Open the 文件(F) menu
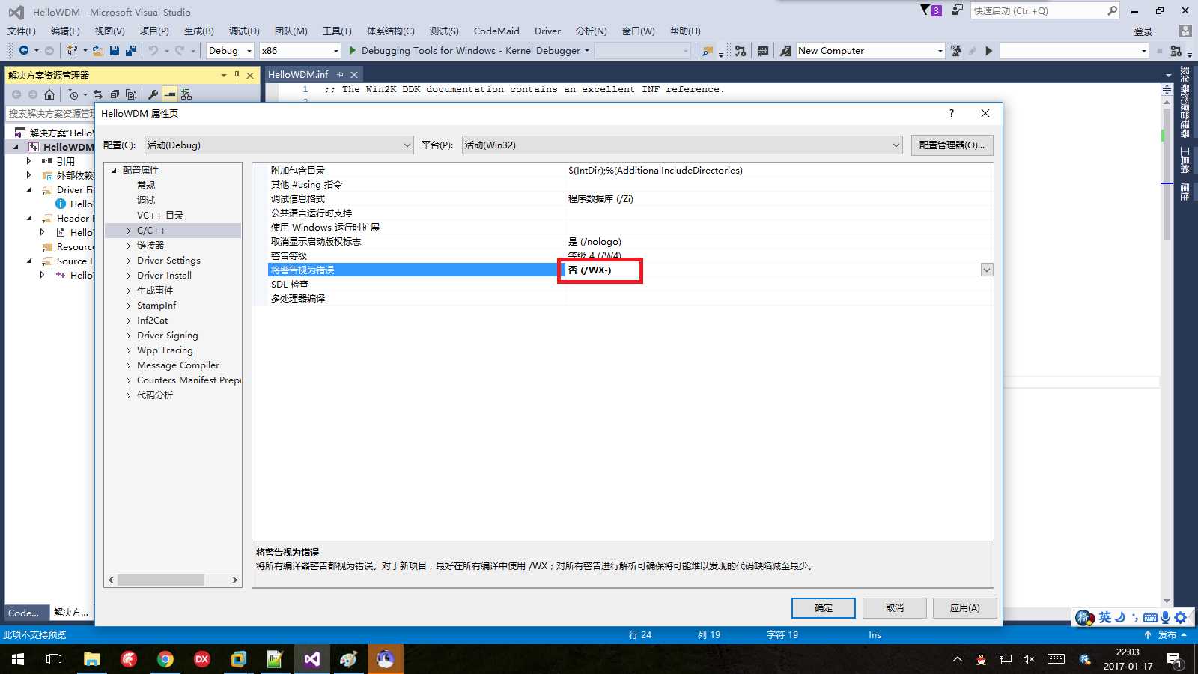 click(x=22, y=31)
